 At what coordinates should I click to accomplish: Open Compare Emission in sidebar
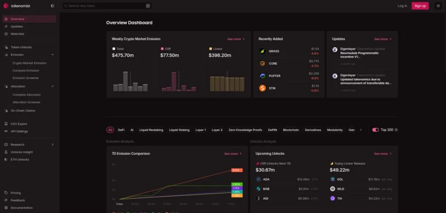pyautogui.click(x=26, y=70)
